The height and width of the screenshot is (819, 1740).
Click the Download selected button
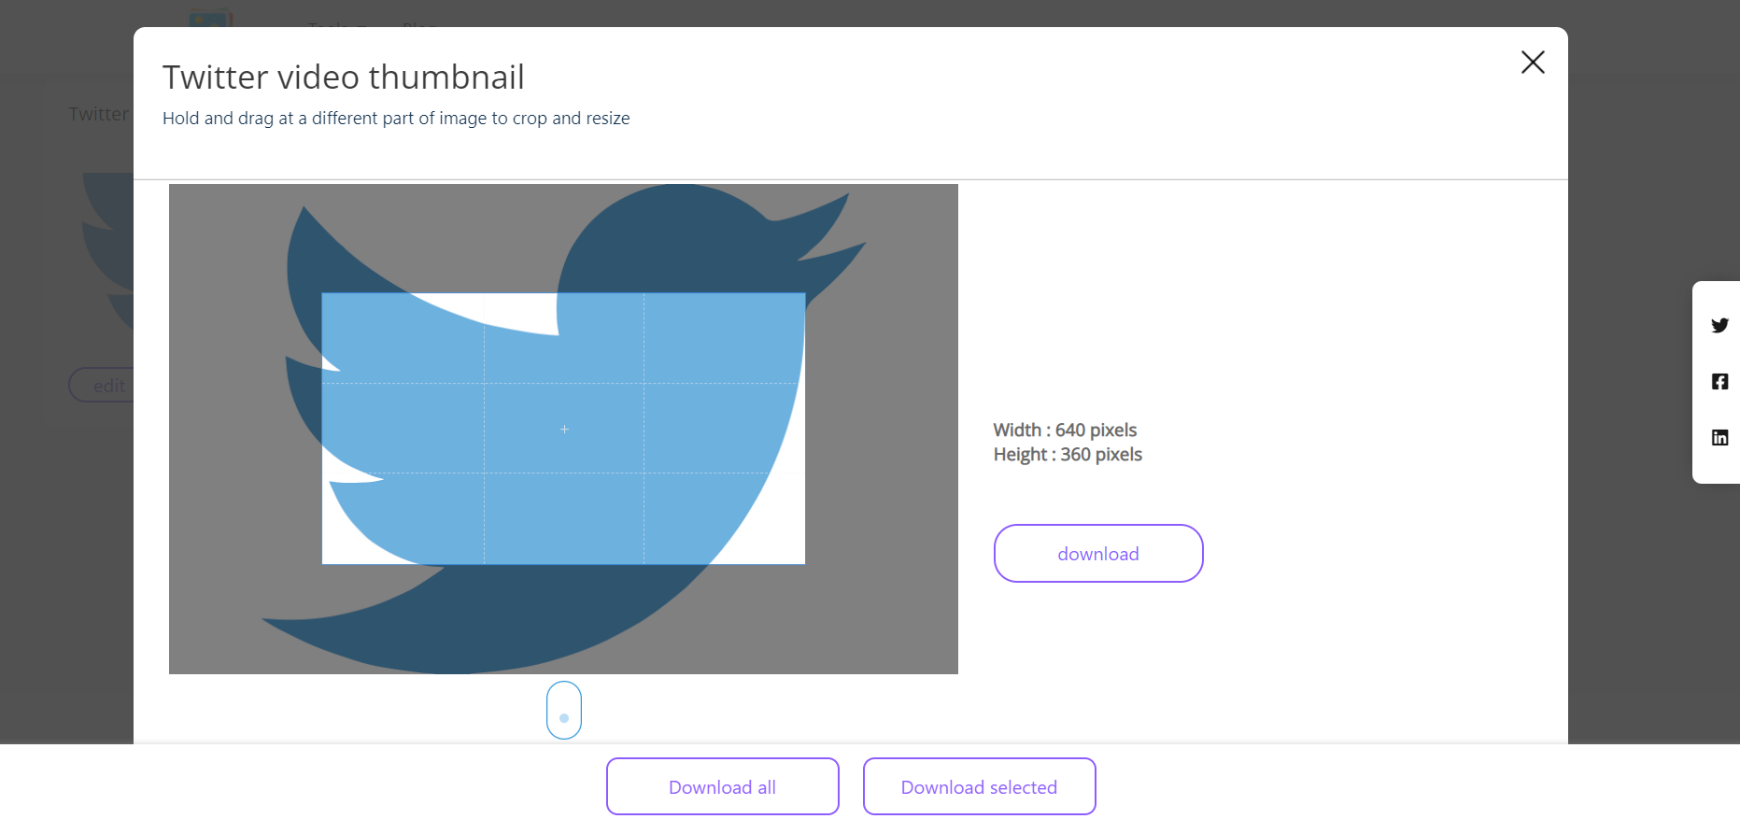pyautogui.click(x=979, y=786)
